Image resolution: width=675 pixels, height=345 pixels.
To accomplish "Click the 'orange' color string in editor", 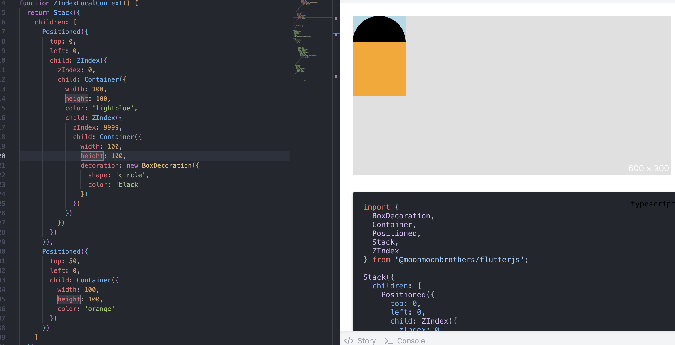I will click(100, 309).
